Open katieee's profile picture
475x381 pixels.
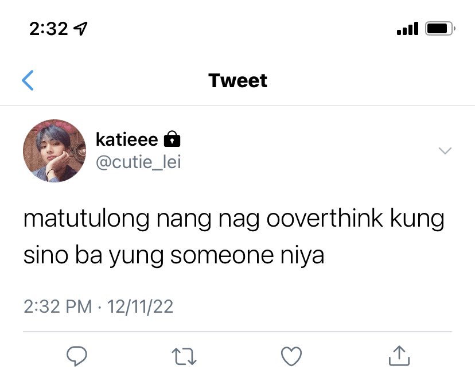[x=54, y=151]
